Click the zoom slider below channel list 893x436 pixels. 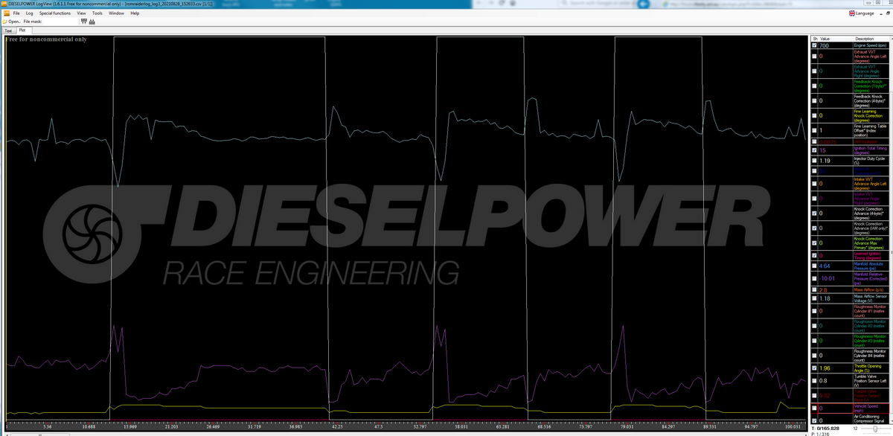tap(875, 429)
